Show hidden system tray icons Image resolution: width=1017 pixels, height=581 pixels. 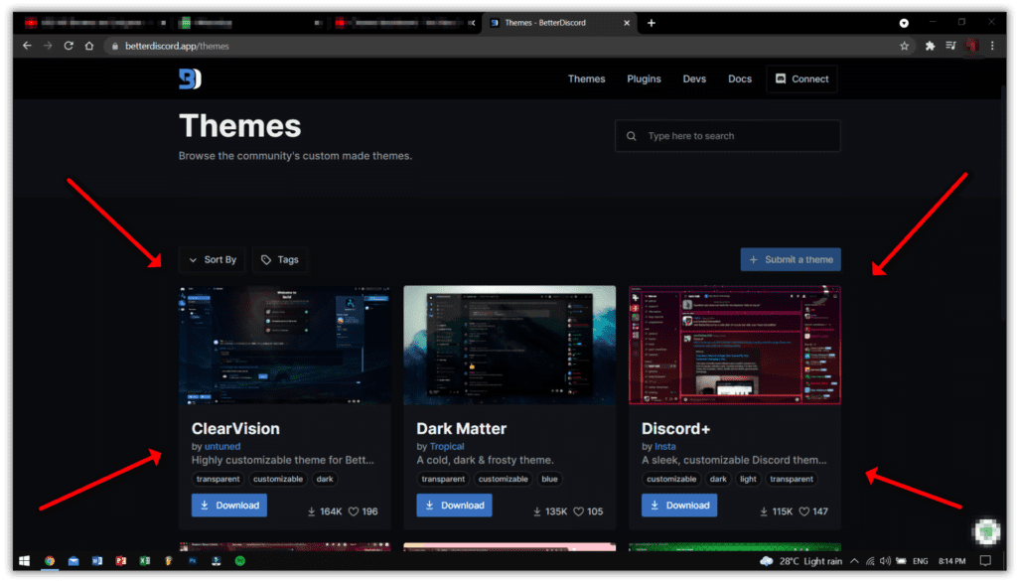[x=854, y=561]
